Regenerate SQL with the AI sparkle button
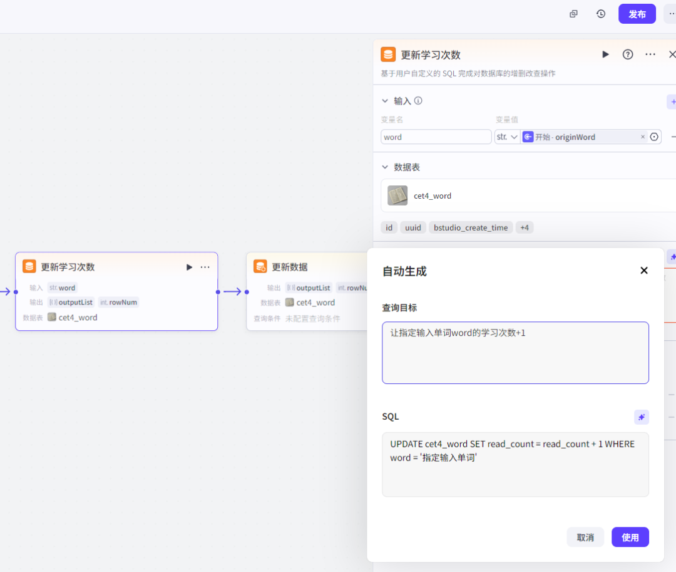This screenshot has height=572, width=676. (641, 417)
